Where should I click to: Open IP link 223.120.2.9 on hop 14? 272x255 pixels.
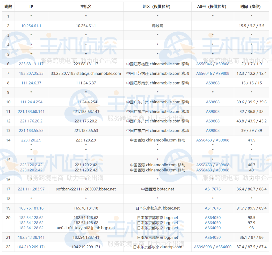click(31, 140)
